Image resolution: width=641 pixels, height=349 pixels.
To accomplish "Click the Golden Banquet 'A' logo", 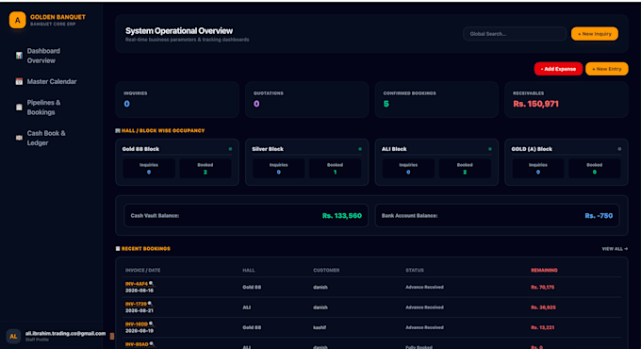I will pyautogui.click(x=18, y=20).
